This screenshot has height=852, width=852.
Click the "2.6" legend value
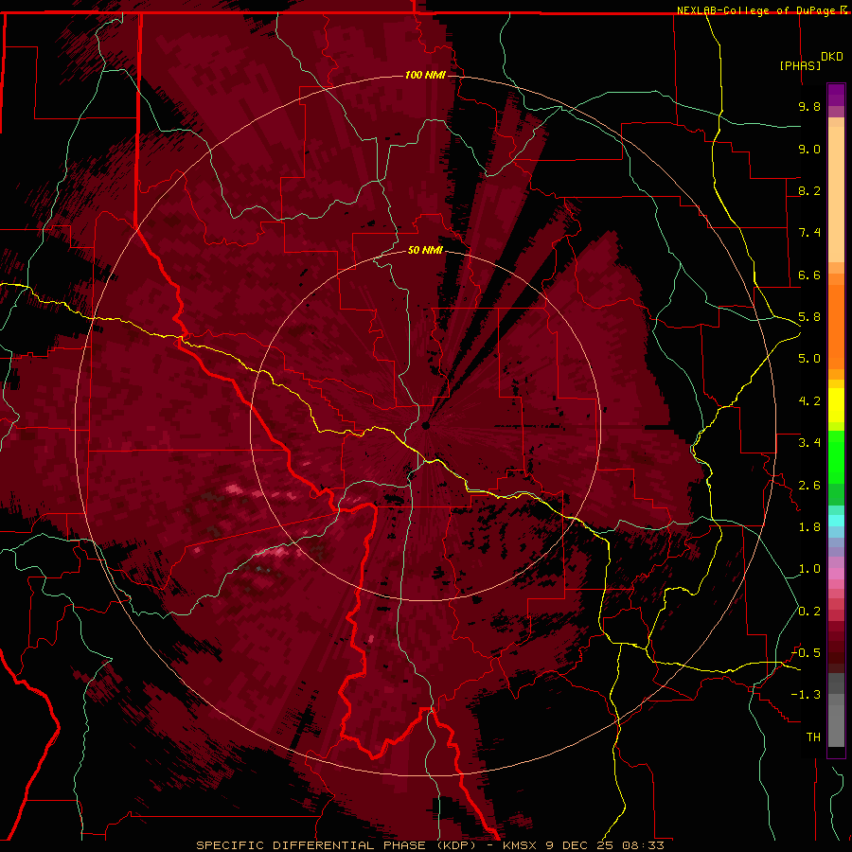pos(809,486)
